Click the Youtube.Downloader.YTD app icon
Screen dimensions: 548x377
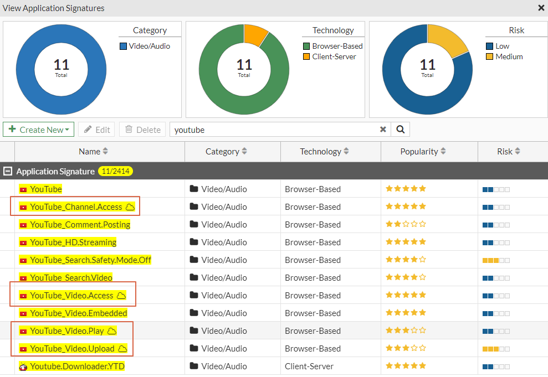[23, 366]
